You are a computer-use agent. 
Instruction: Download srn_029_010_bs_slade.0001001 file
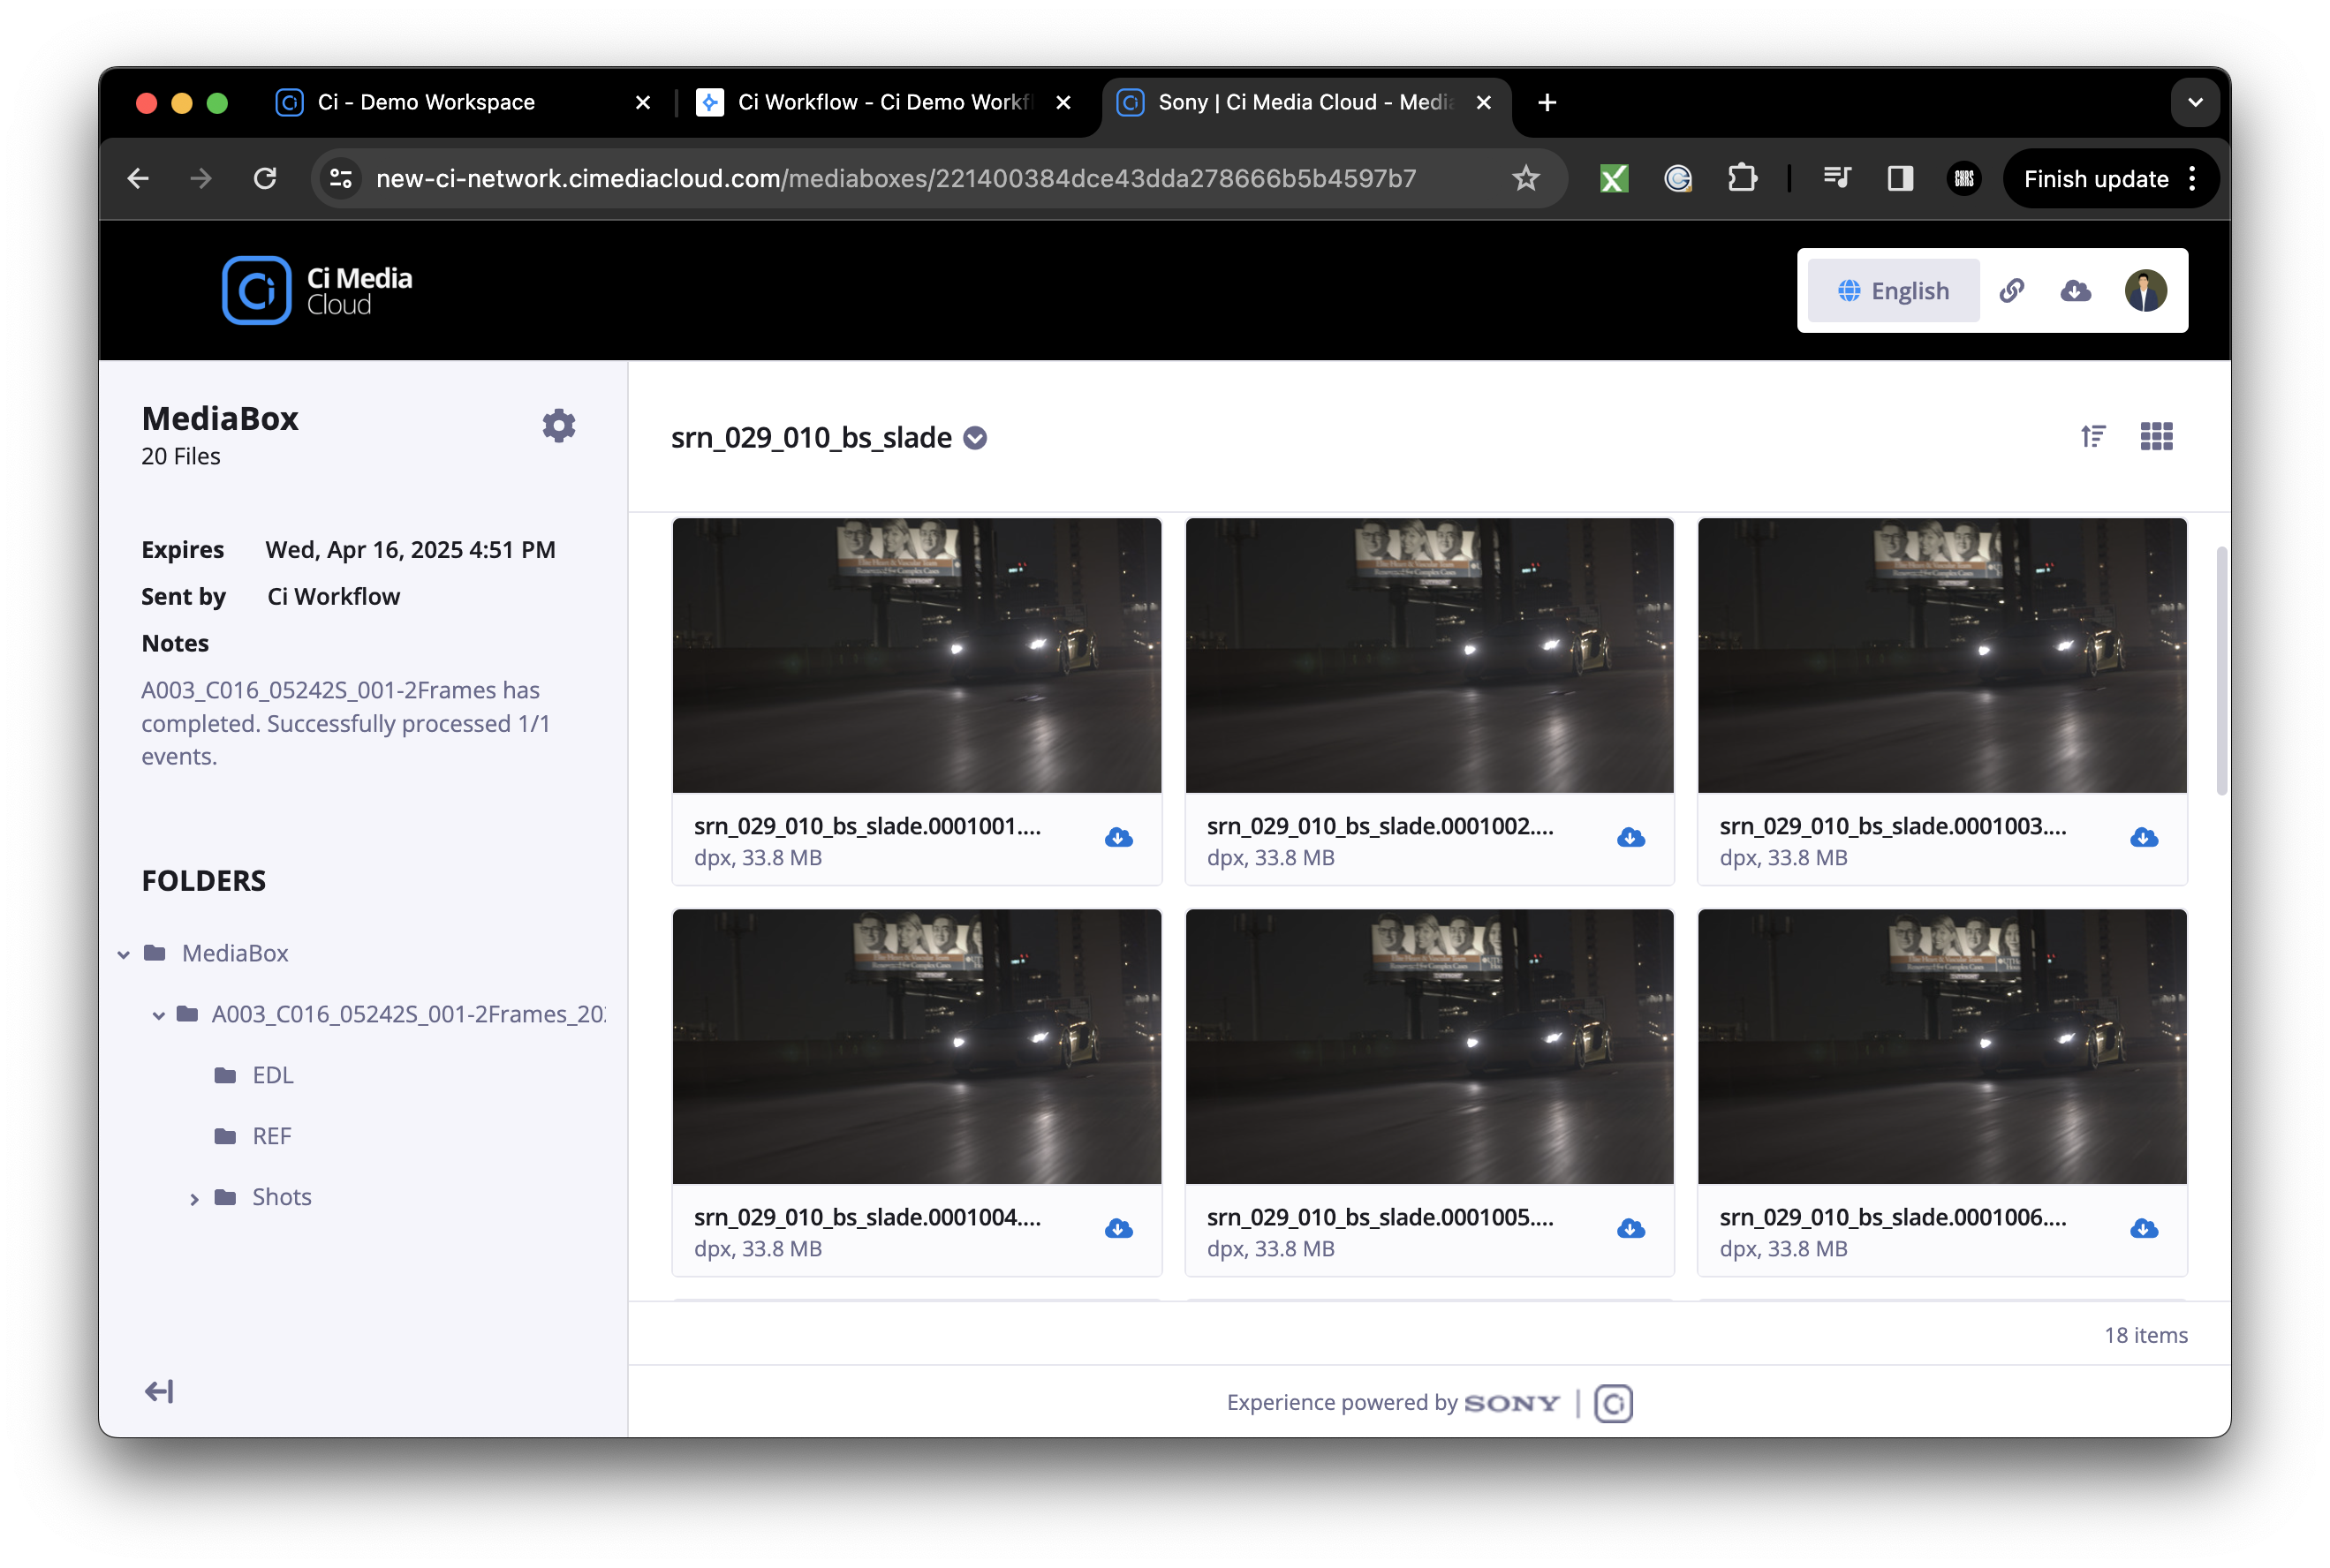pos(1118,838)
